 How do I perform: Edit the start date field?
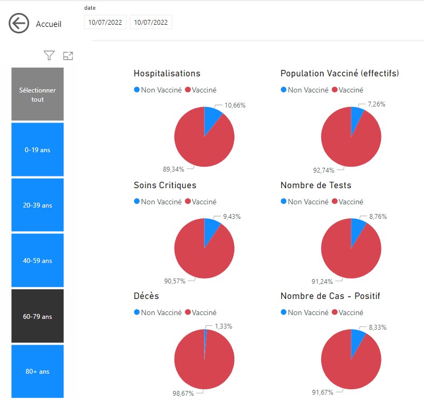click(x=105, y=23)
